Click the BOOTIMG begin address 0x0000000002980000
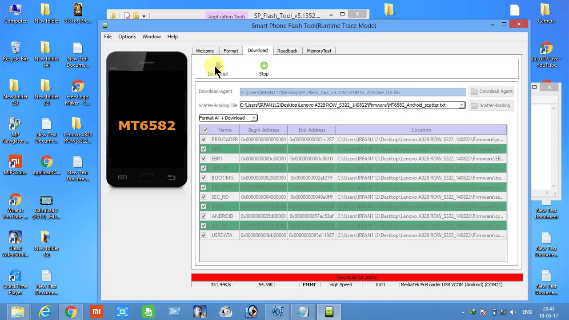This screenshot has height=320, width=569. click(264, 178)
